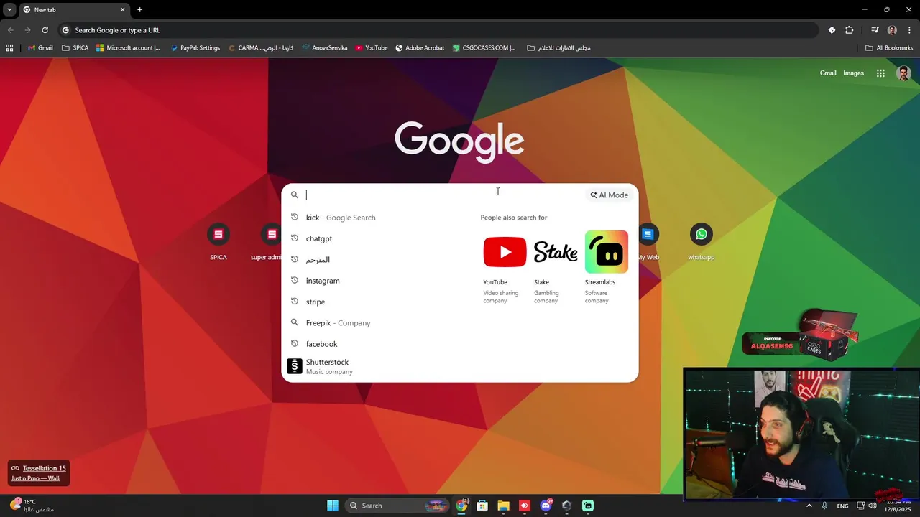Open the SPICA shortcut tile
Screen dimensions: 920x517
218,243
